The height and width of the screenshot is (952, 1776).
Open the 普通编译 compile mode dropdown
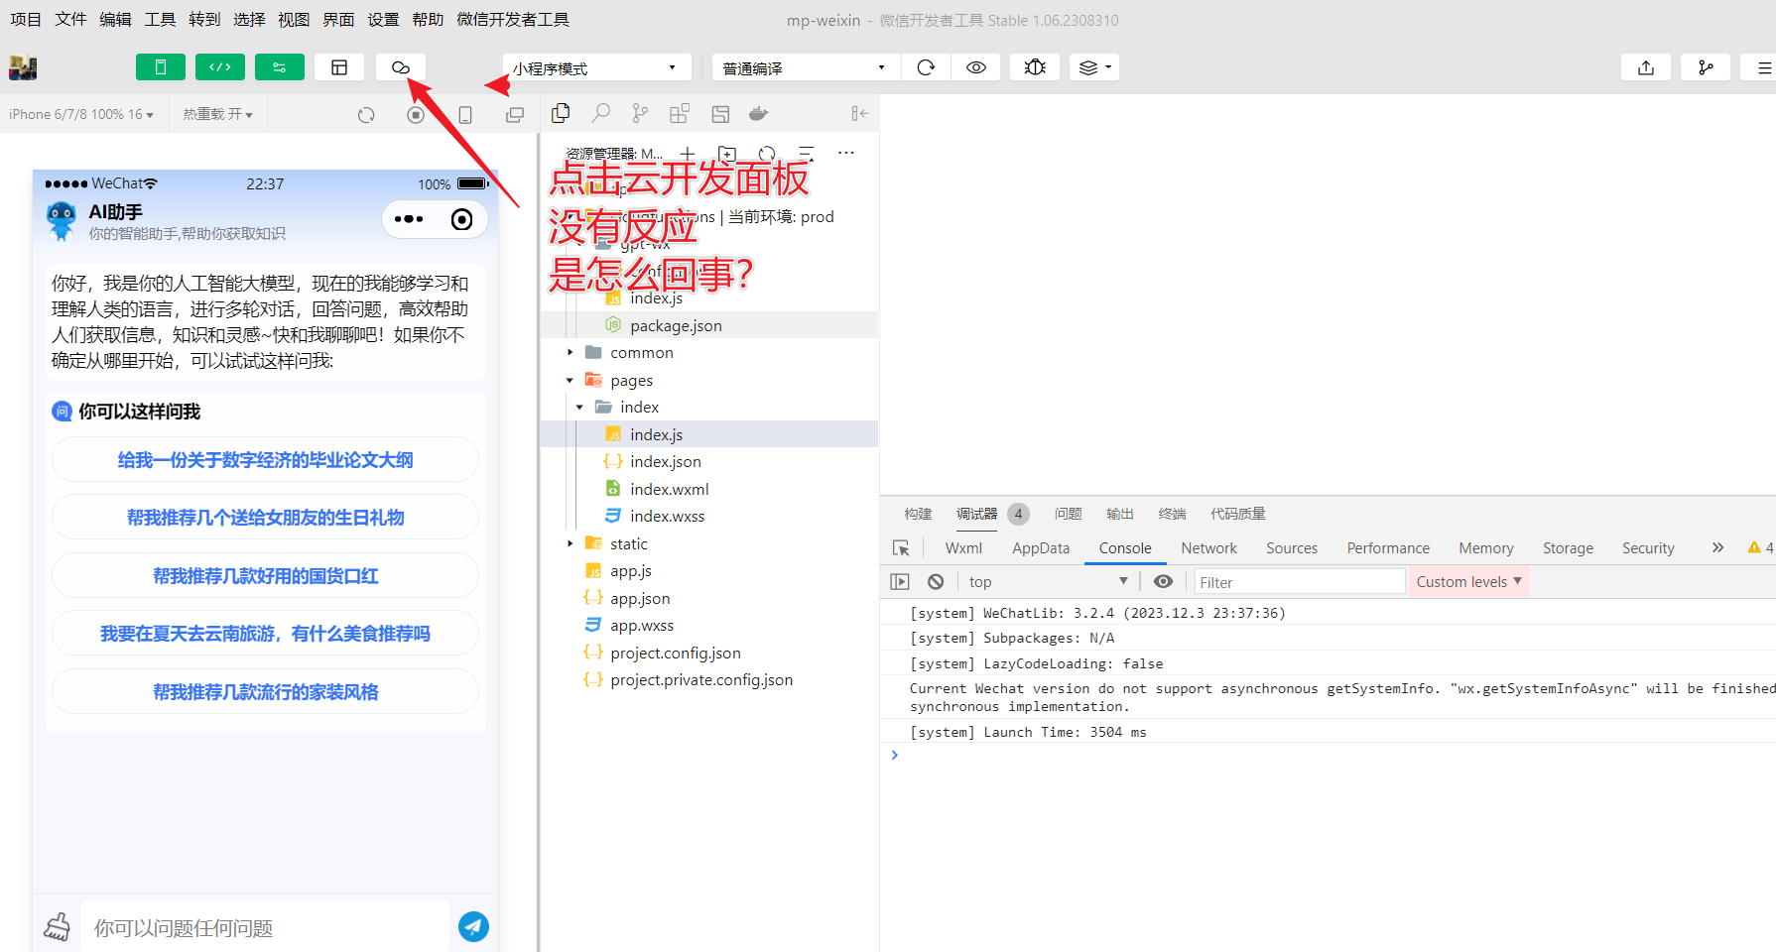[x=806, y=67]
